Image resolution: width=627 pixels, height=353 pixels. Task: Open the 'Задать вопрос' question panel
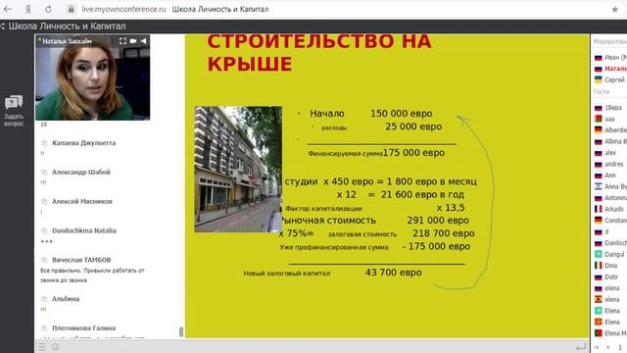tap(14, 111)
